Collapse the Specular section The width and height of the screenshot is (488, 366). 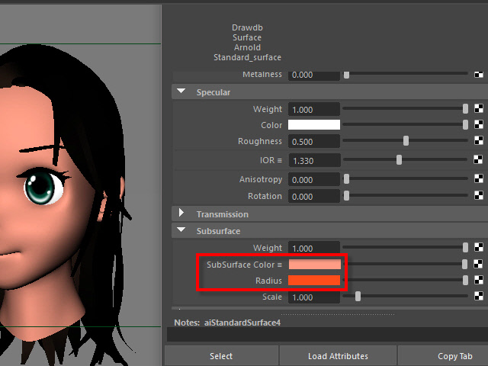coord(181,91)
